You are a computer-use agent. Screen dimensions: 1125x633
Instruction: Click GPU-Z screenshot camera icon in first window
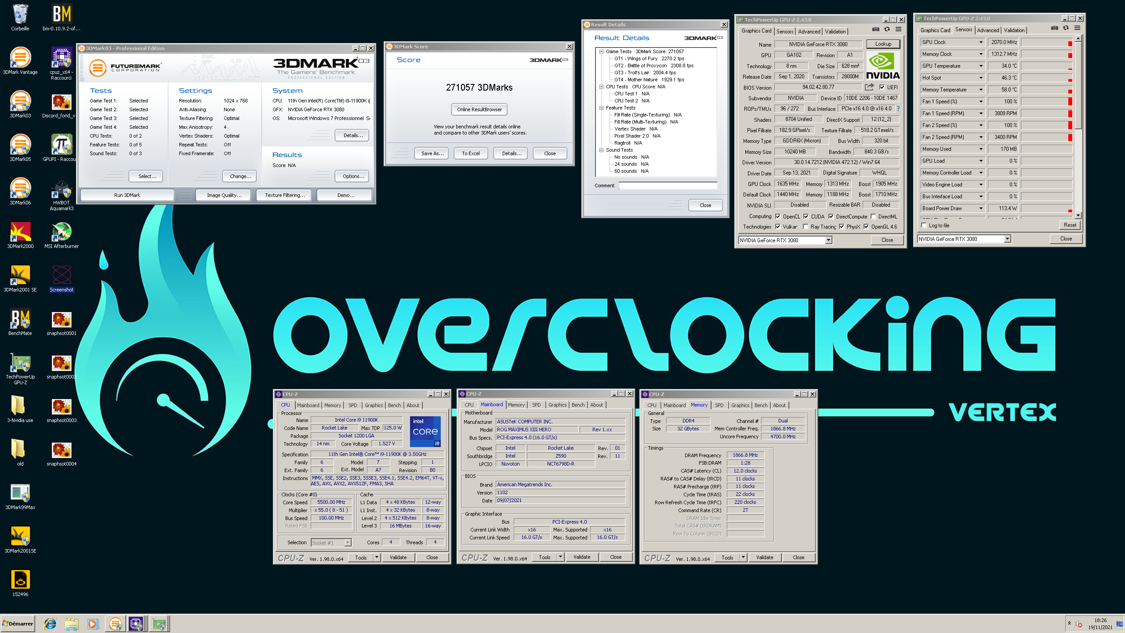point(876,29)
